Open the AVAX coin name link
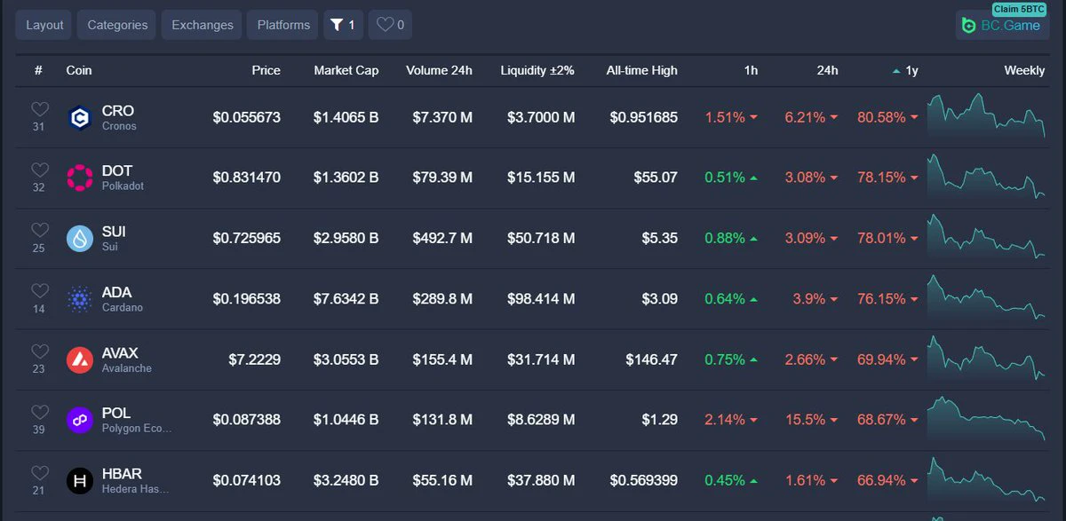This screenshot has height=521, width=1066. tap(120, 353)
